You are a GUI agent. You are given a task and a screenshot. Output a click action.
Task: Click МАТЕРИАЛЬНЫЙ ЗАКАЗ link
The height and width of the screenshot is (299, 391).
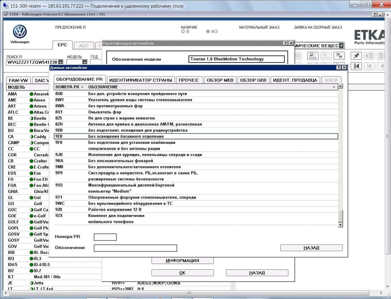259,27
